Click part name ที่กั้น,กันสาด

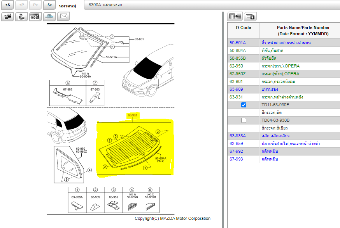272,50
